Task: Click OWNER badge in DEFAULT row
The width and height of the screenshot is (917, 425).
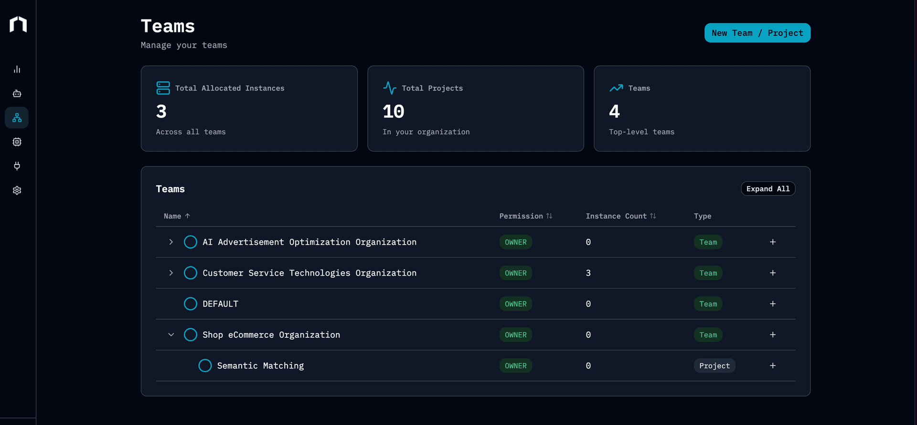Action: [516, 304]
